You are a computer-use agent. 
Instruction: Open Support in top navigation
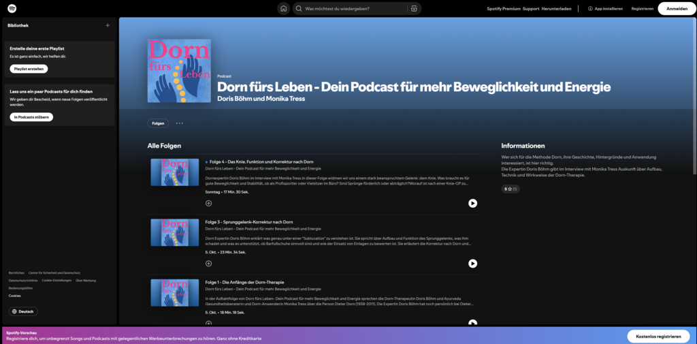point(531,9)
